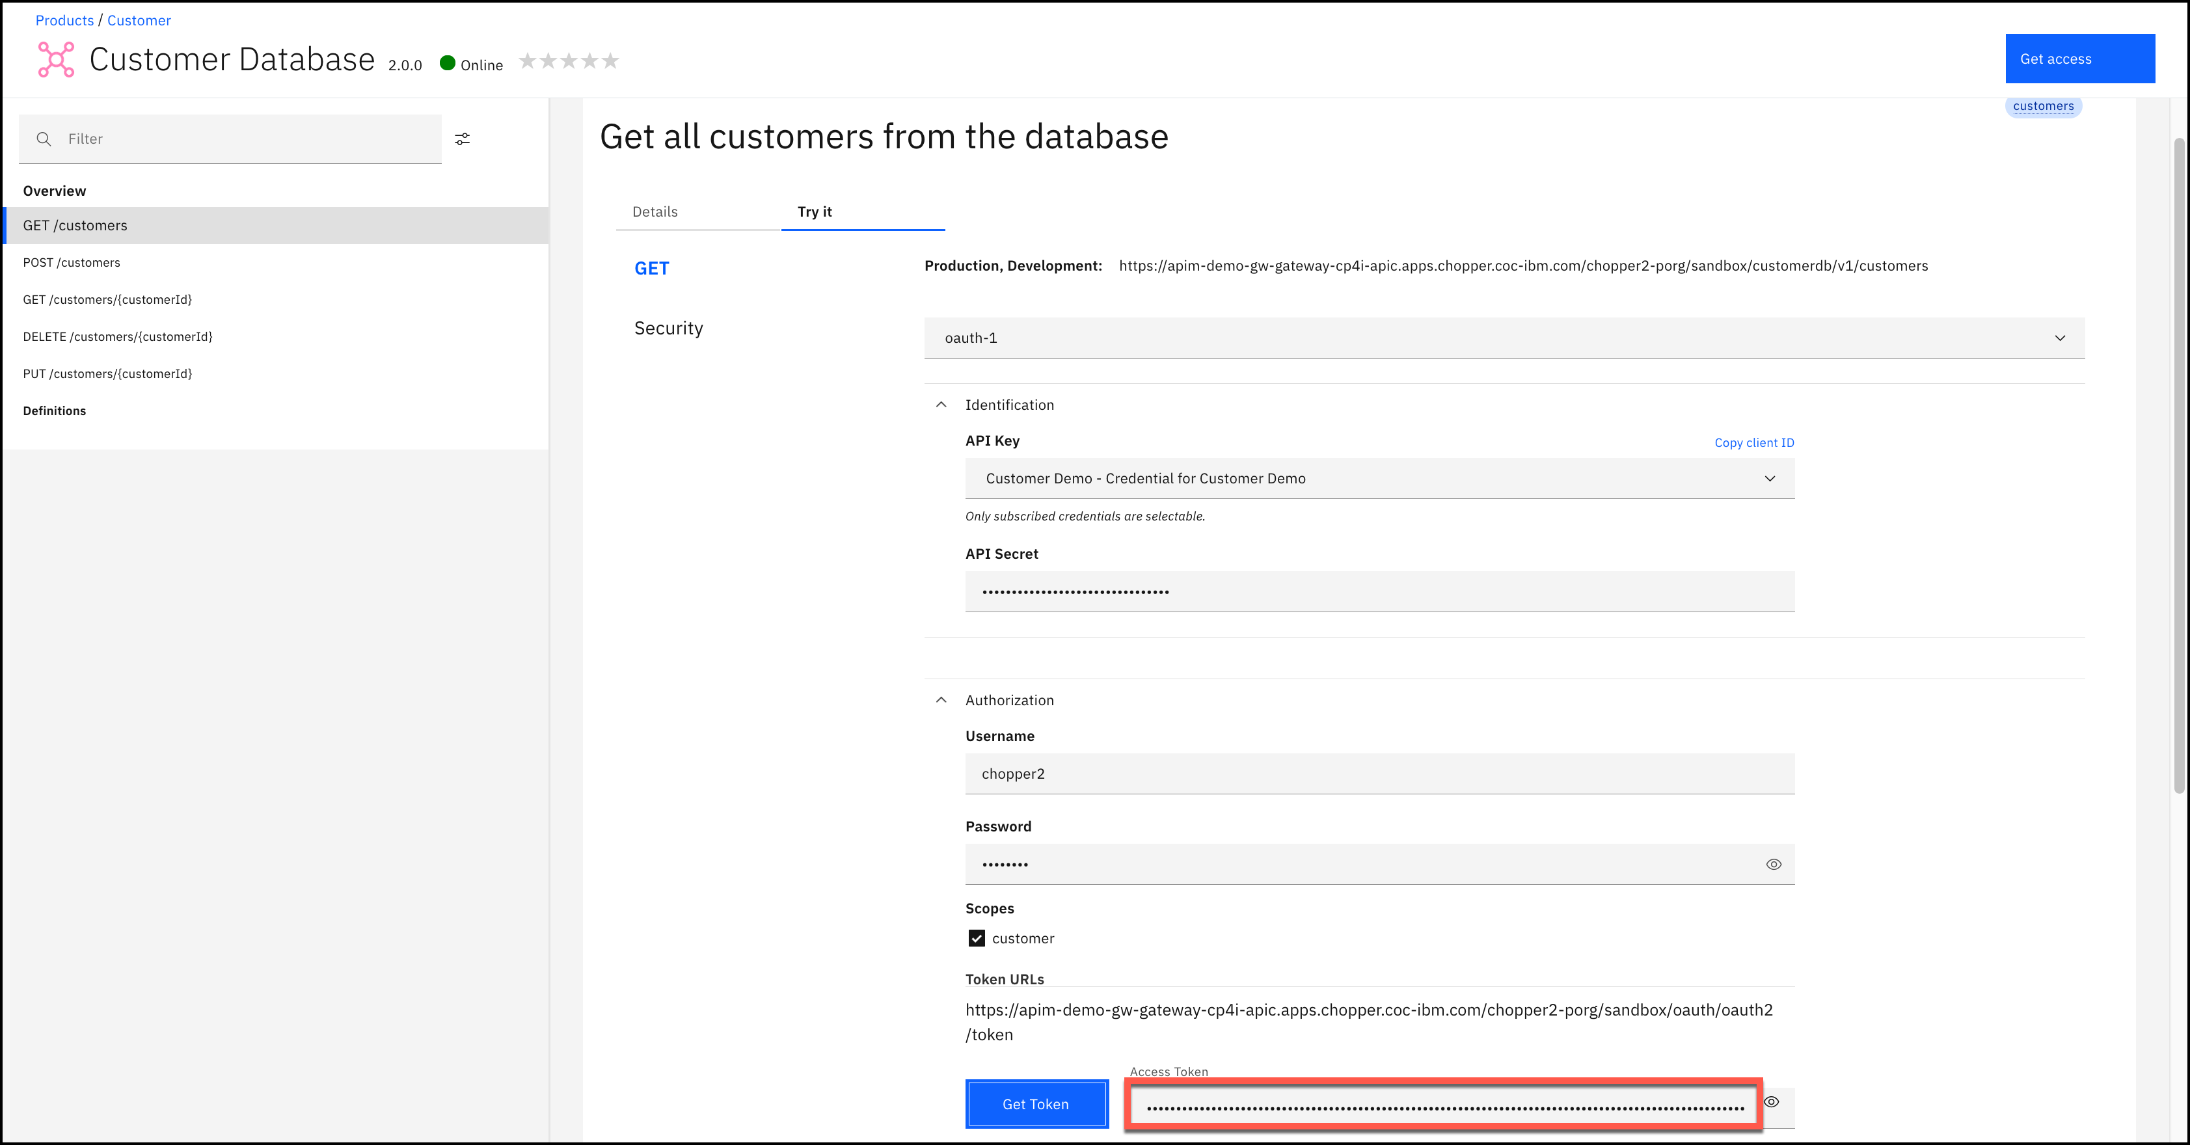Open the API Key credential dropdown
This screenshot has height=1145, width=2190.
point(1380,479)
